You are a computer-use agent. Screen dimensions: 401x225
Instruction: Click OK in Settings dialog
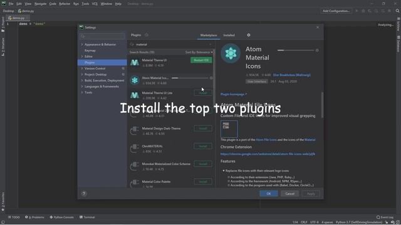point(269,194)
